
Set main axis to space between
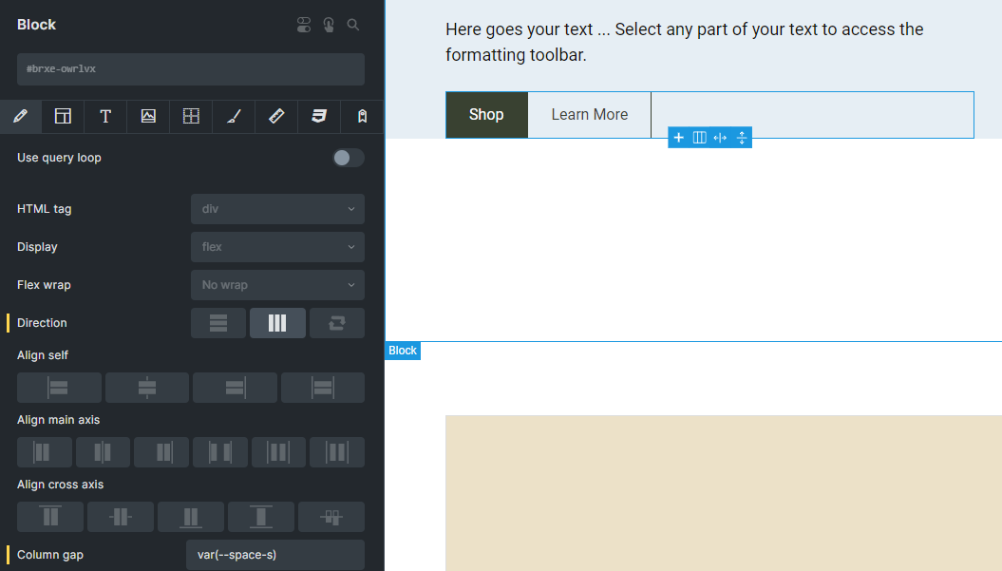click(x=220, y=452)
